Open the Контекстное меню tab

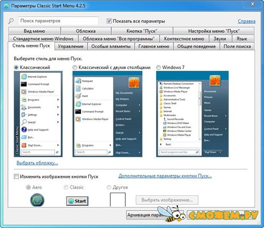(184, 39)
